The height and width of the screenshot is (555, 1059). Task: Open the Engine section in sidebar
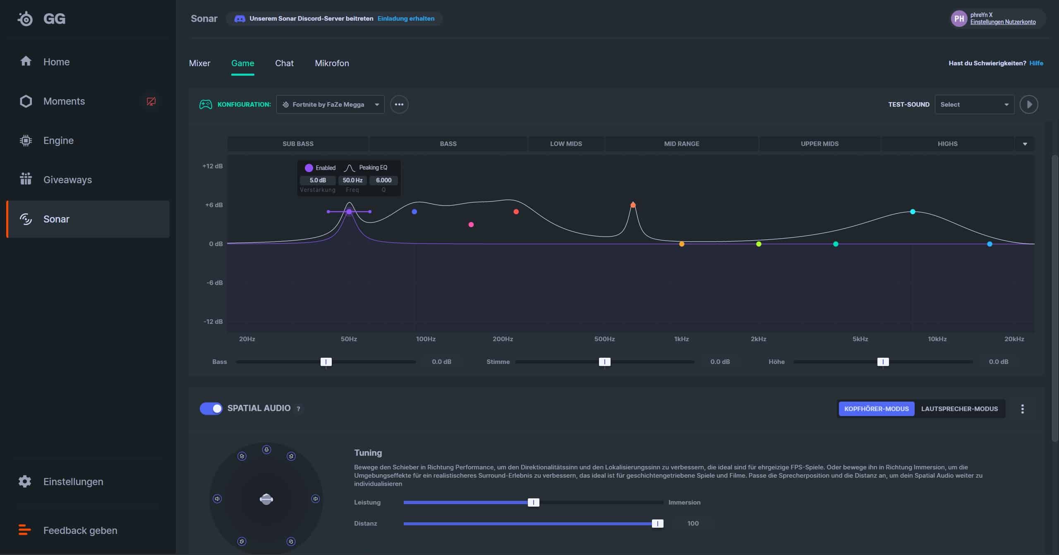coord(58,141)
